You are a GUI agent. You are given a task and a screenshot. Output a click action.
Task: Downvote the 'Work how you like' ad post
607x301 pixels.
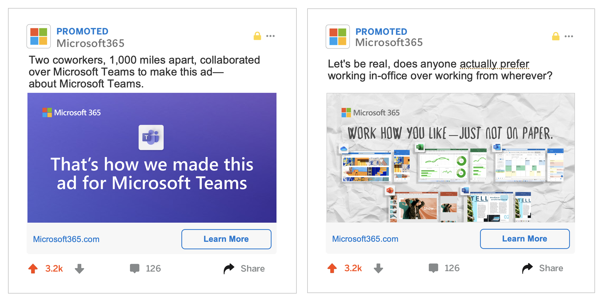click(x=378, y=268)
